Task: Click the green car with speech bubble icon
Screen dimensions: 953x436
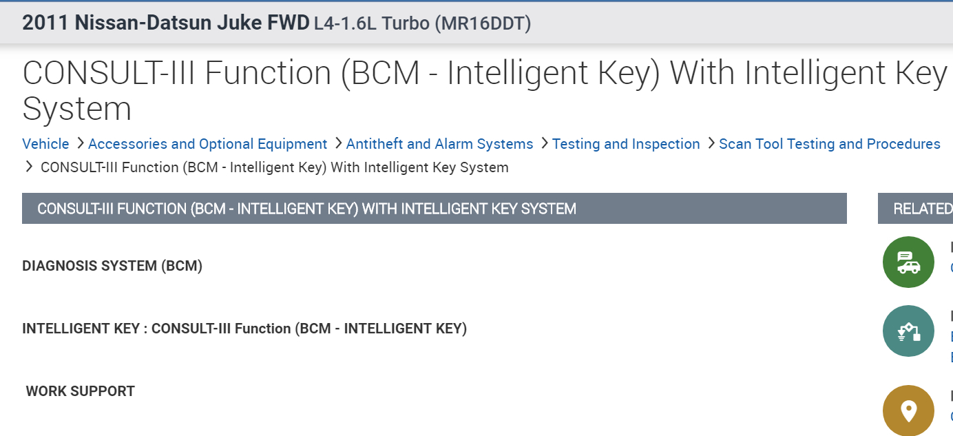Action: pos(908,262)
